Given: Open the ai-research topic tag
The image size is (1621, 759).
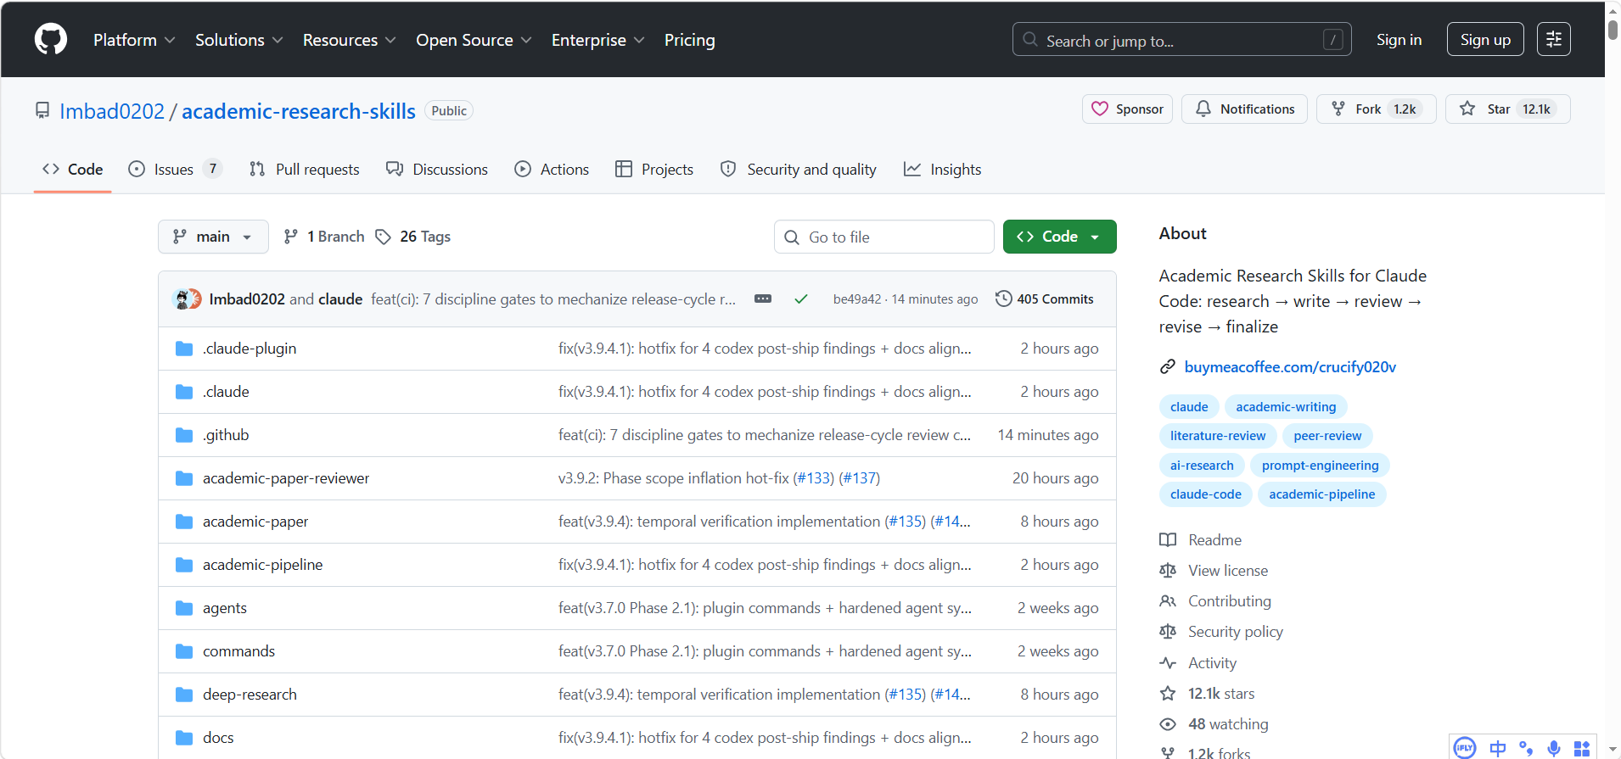Looking at the screenshot, I should point(1202,466).
